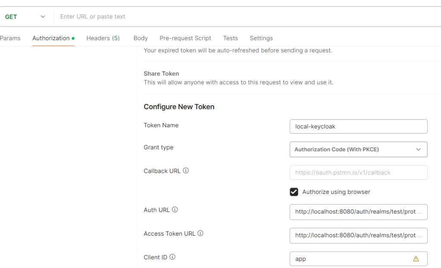Select the Authorization tab
Image resolution: width=441 pixels, height=268 pixels.
(53, 38)
